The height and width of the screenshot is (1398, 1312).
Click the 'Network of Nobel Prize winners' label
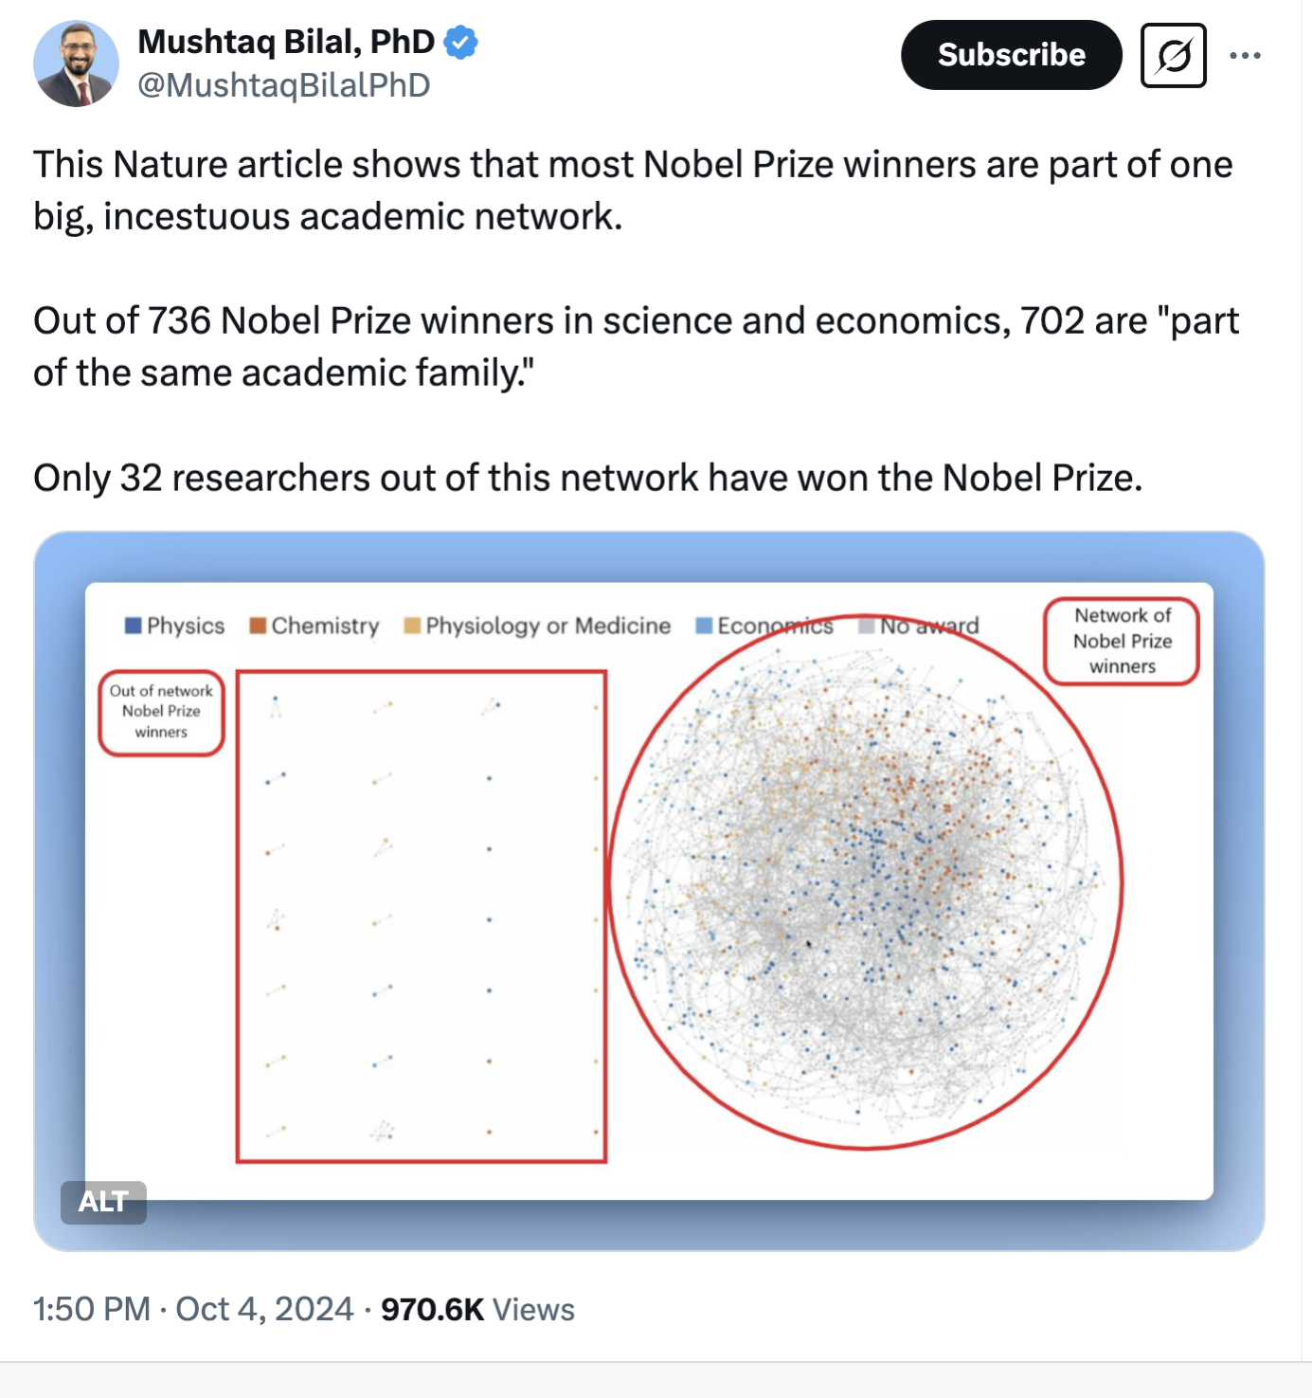tap(1122, 641)
